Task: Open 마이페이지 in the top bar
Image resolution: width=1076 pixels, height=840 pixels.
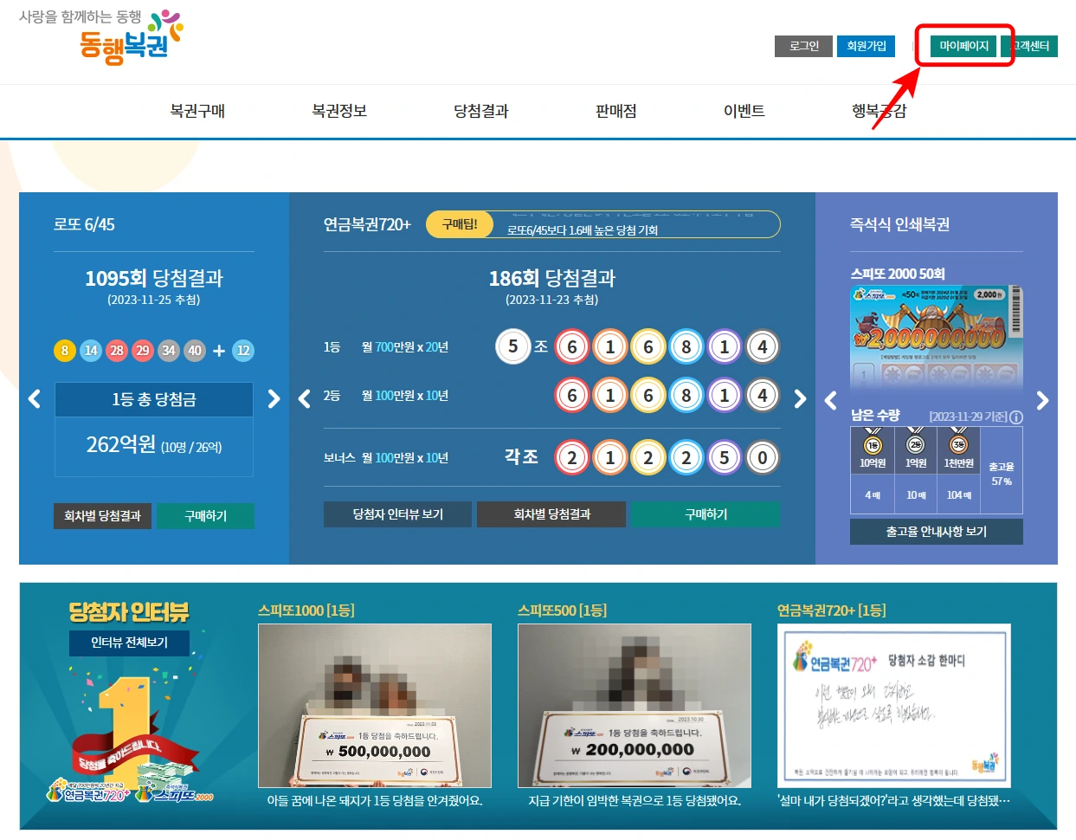Action: pyautogui.click(x=963, y=46)
